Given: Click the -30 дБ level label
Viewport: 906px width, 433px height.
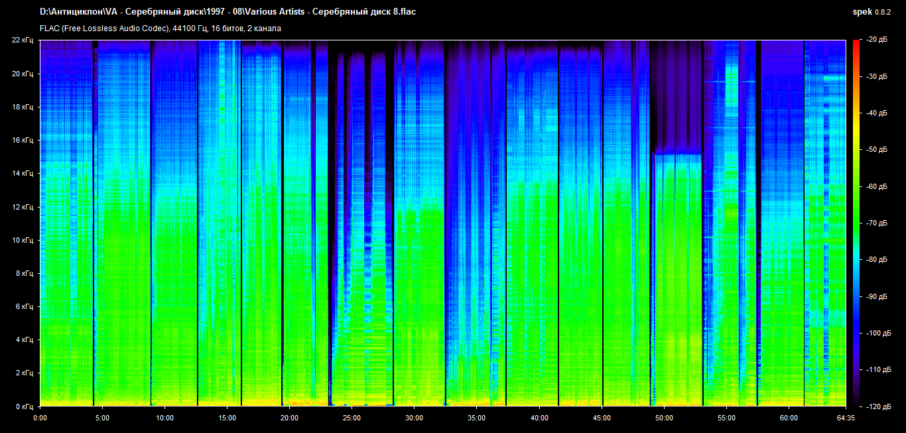Looking at the screenshot, I should click(876, 76).
